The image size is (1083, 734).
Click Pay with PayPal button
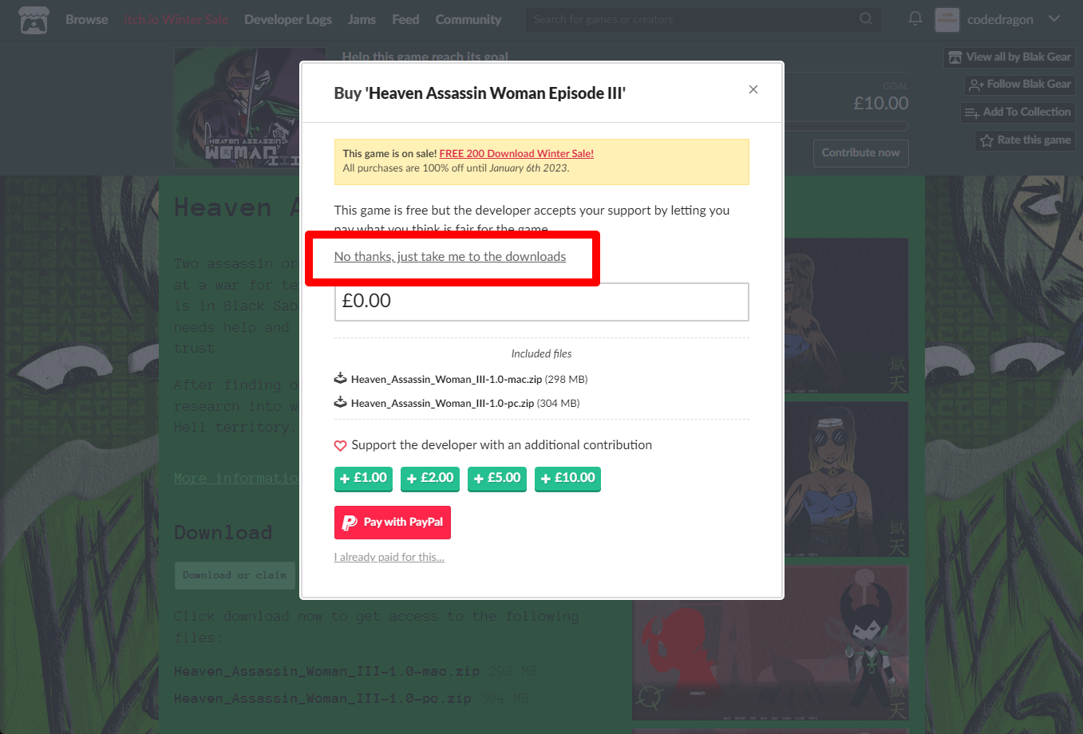tap(393, 523)
